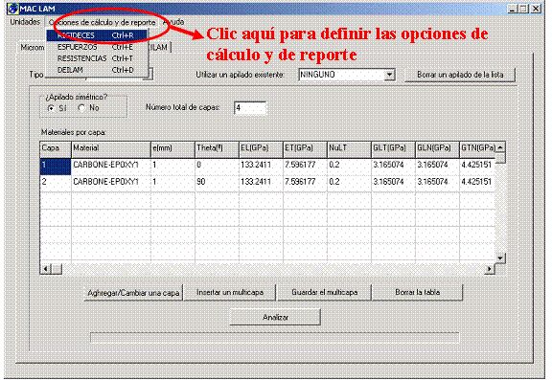Select the Sí radio for symmetric stacking

[52, 108]
